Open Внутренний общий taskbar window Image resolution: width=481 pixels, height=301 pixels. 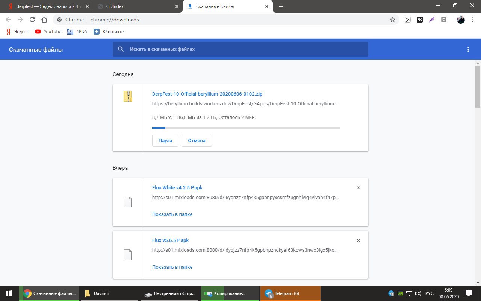[x=170, y=293]
